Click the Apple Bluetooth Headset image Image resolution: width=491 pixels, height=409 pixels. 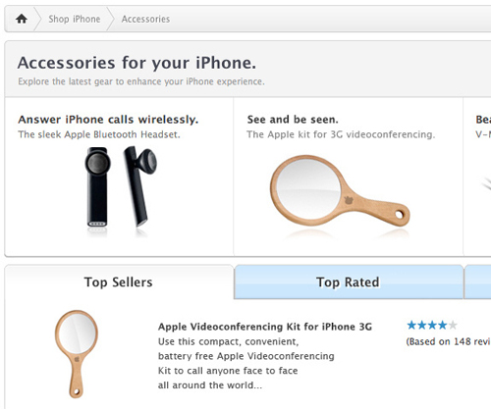[x=121, y=190]
